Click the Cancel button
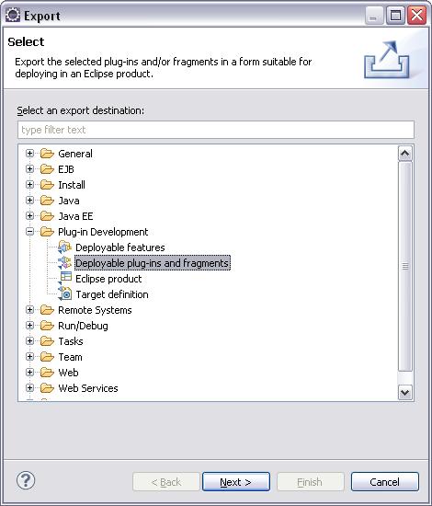This screenshot has width=432, height=506. [x=384, y=482]
